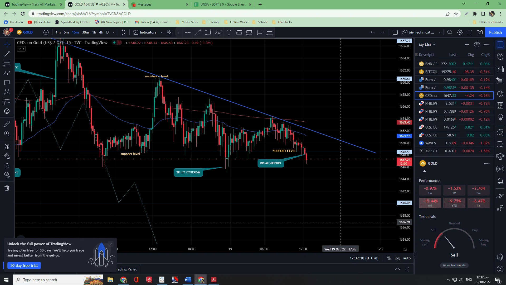Switch to the Messages browser tab

pyautogui.click(x=160, y=4)
